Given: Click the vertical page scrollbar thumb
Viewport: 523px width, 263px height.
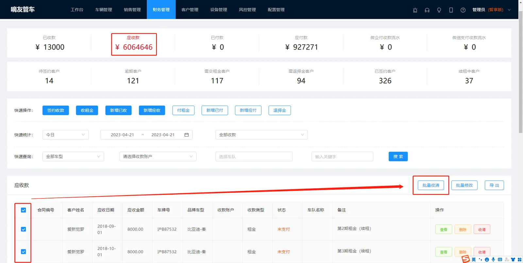Looking at the screenshot, I should [x=521, y=72].
